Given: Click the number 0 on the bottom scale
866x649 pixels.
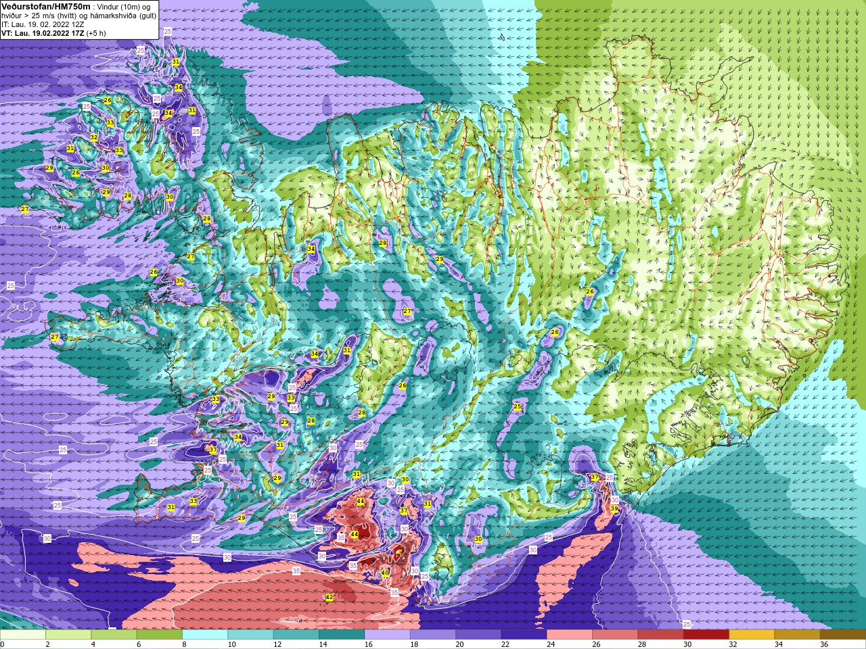Looking at the screenshot, I should (x=3, y=644).
